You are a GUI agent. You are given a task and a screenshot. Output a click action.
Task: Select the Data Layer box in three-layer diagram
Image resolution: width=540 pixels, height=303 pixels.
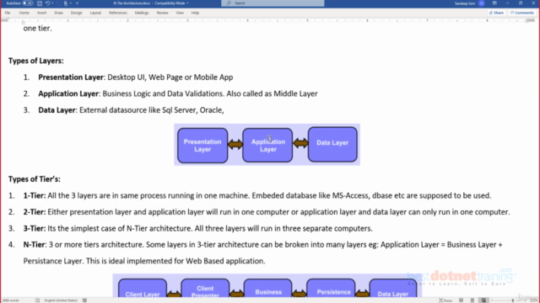click(332, 144)
